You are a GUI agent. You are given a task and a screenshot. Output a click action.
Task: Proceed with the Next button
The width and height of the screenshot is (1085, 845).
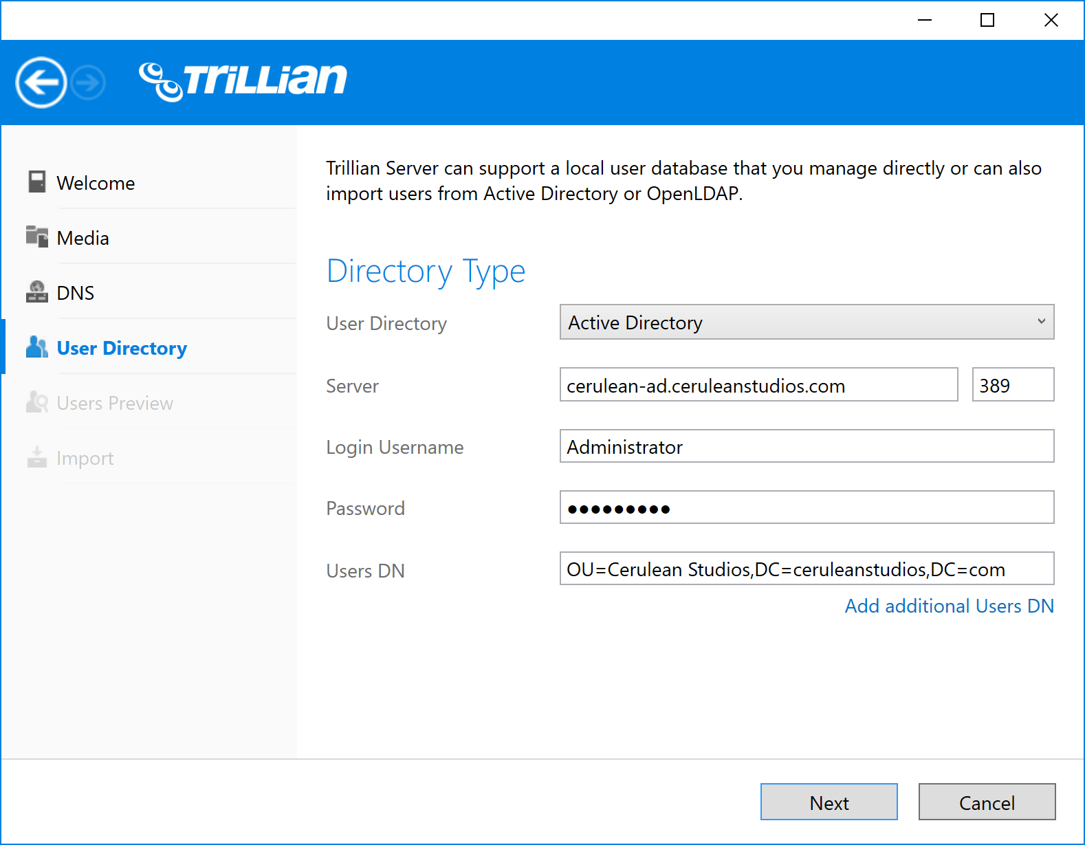(829, 802)
